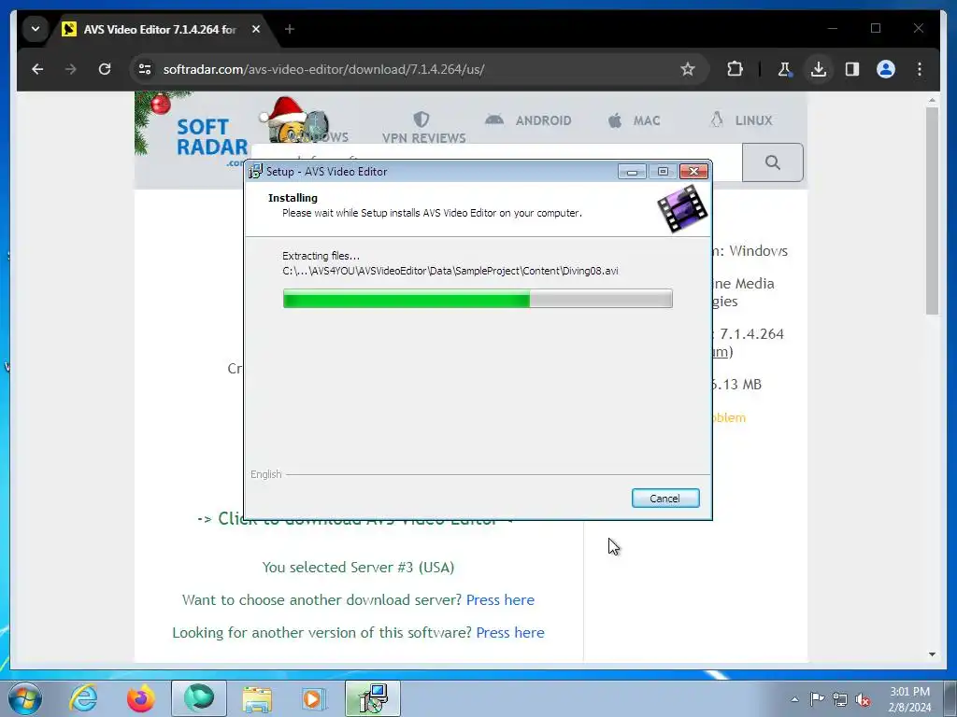Open the Windows Start menu
The width and height of the screenshot is (957, 717).
coord(25,698)
